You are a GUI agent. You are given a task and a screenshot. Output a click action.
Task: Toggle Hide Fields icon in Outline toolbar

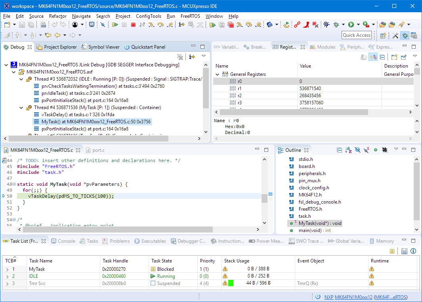point(357,150)
